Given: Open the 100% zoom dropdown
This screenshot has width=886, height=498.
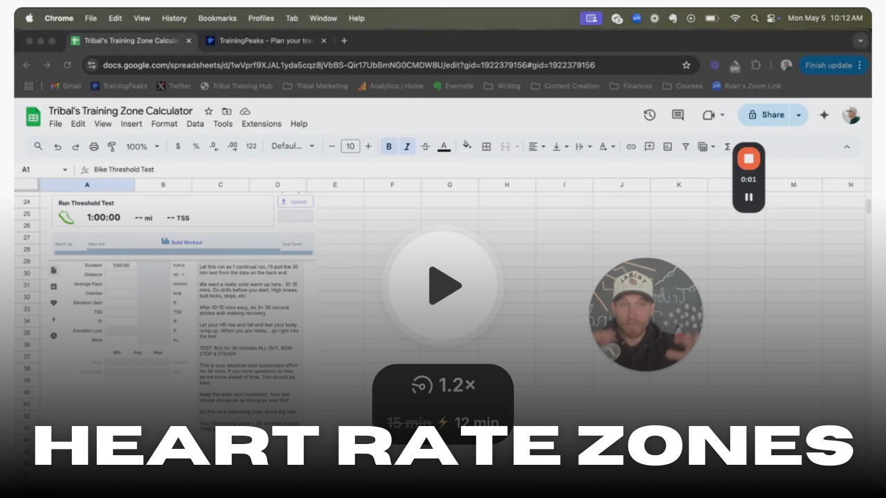Looking at the screenshot, I should point(143,146).
